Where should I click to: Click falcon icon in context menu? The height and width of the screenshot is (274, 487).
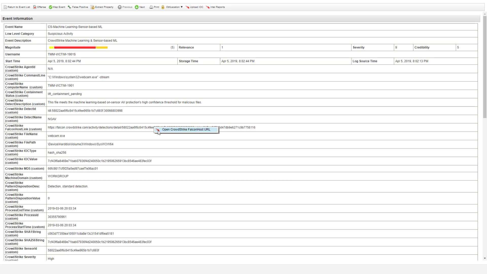(158, 129)
